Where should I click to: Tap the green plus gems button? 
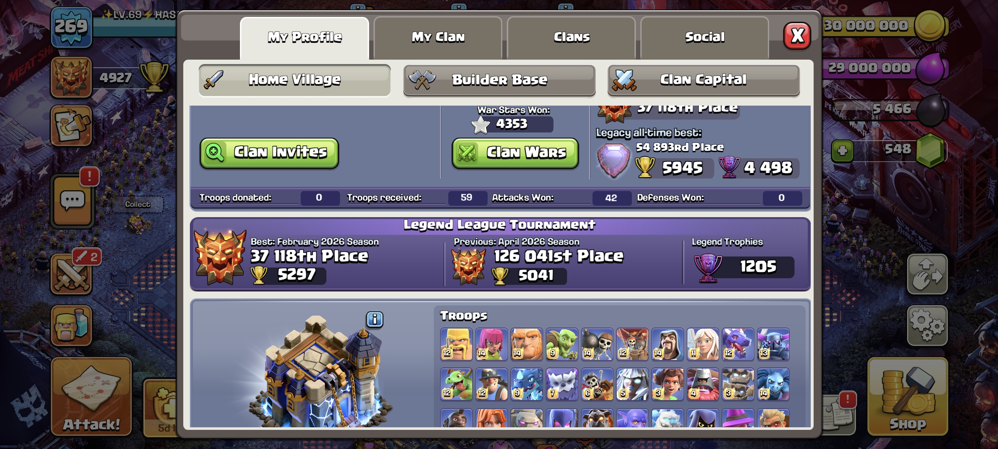(x=842, y=151)
